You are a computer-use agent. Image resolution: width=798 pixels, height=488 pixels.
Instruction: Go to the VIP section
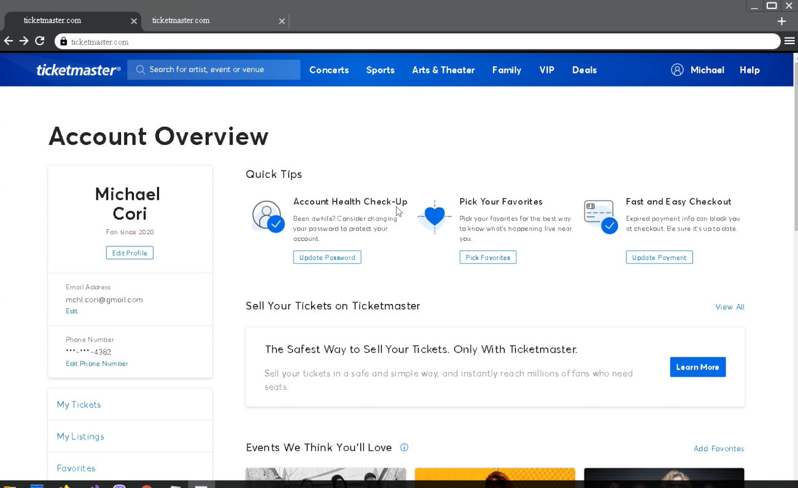tap(547, 70)
